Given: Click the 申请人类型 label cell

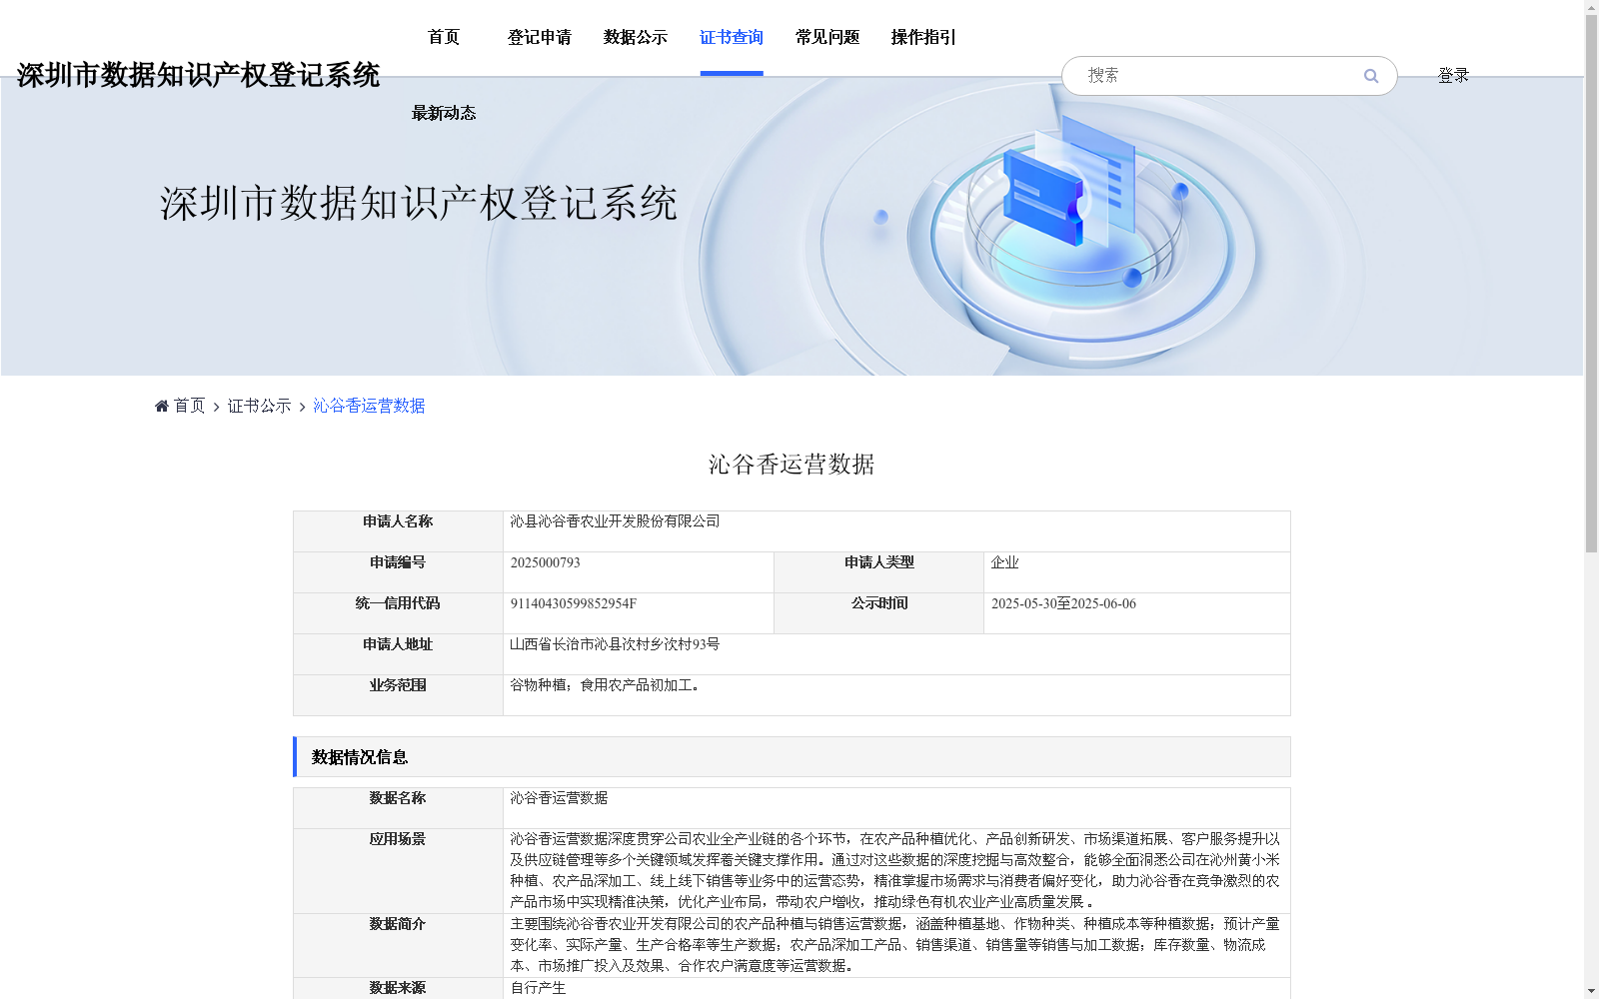Looking at the screenshot, I should point(879,572).
